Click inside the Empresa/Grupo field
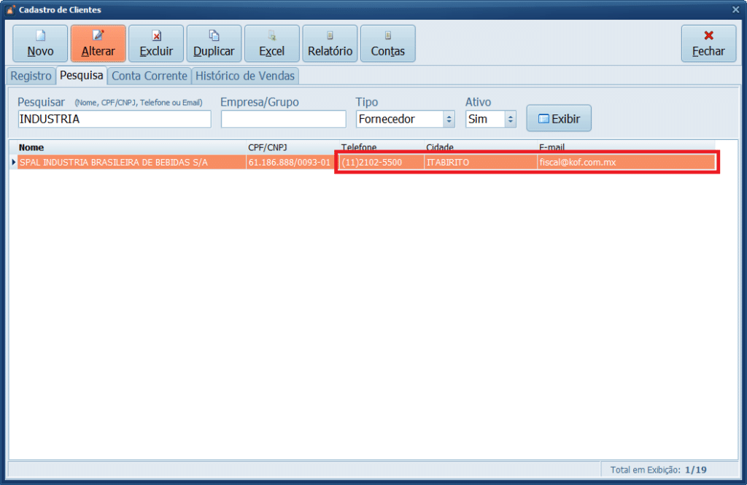The width and height of the screenshot is (747, 485). pos(283,118)
